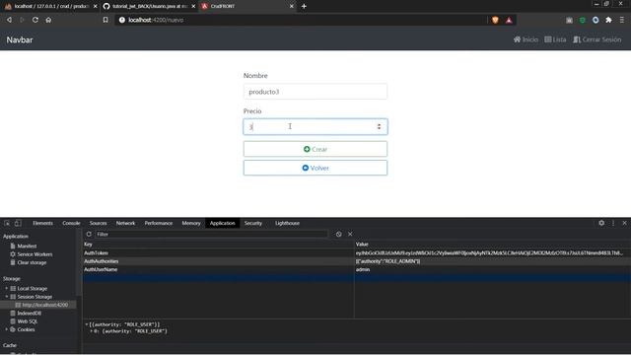The width and height of the screenshot is (631, 355).
Task: Switch to the Elements DevTools tab
Action: click(x=42, y=223)
